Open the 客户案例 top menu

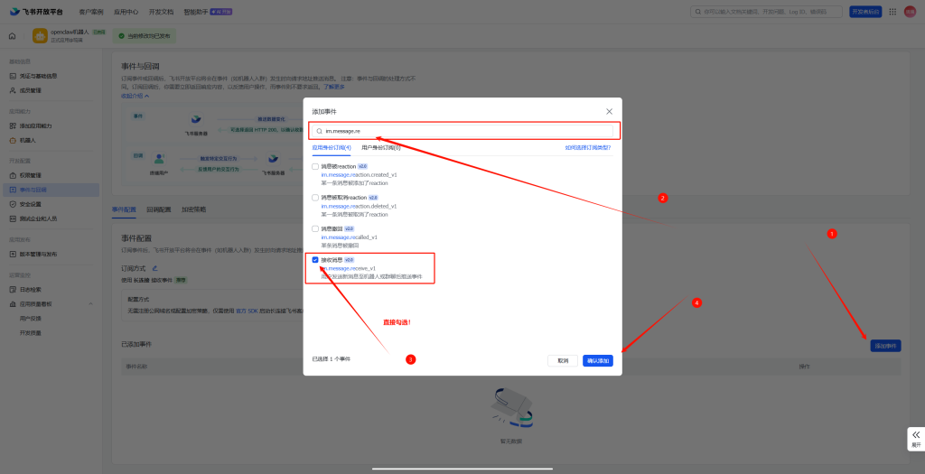[91, 12]
